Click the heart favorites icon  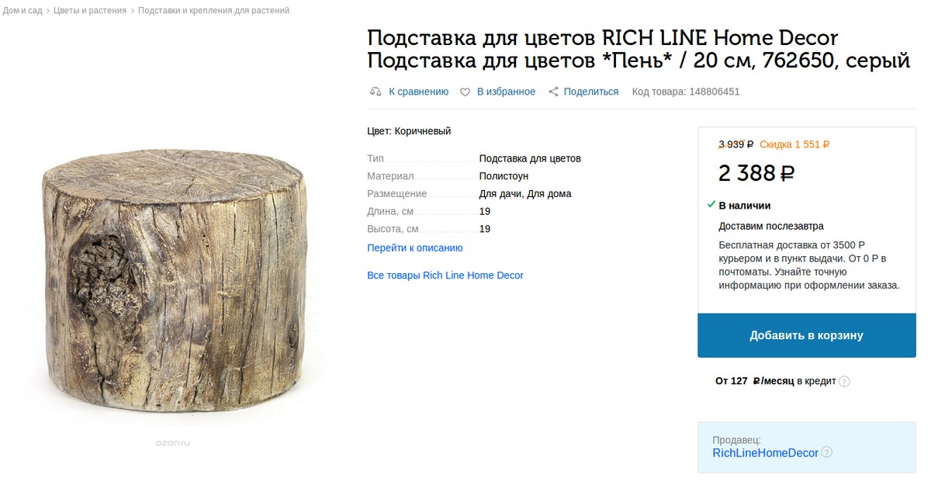(465, 92)
